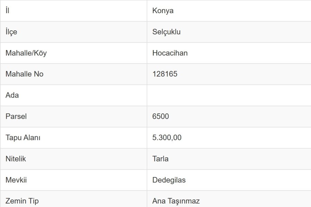Select the Tarla value text

(x=160, y=159)
